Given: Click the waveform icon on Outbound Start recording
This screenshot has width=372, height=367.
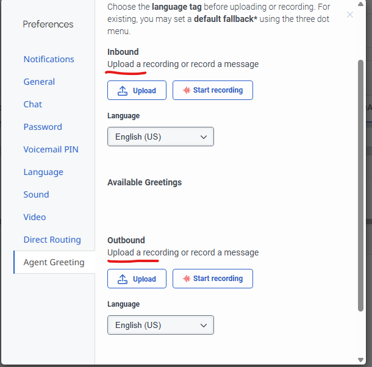Looking at the screenshot, I should click(x=187, y=279).
